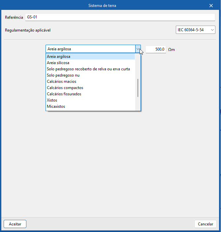Click the Aceitar button

coord(15,224)
